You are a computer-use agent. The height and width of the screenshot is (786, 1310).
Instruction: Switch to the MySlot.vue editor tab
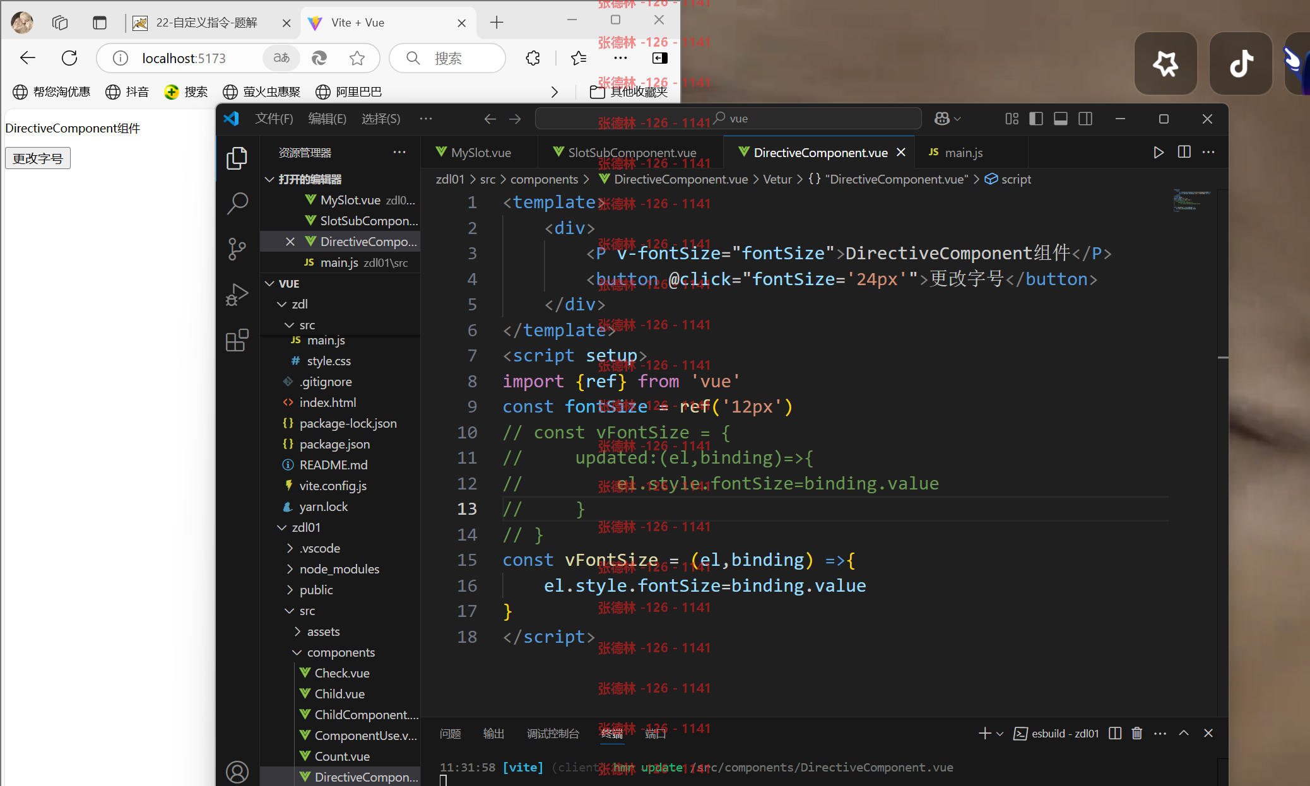click(480, 153)
